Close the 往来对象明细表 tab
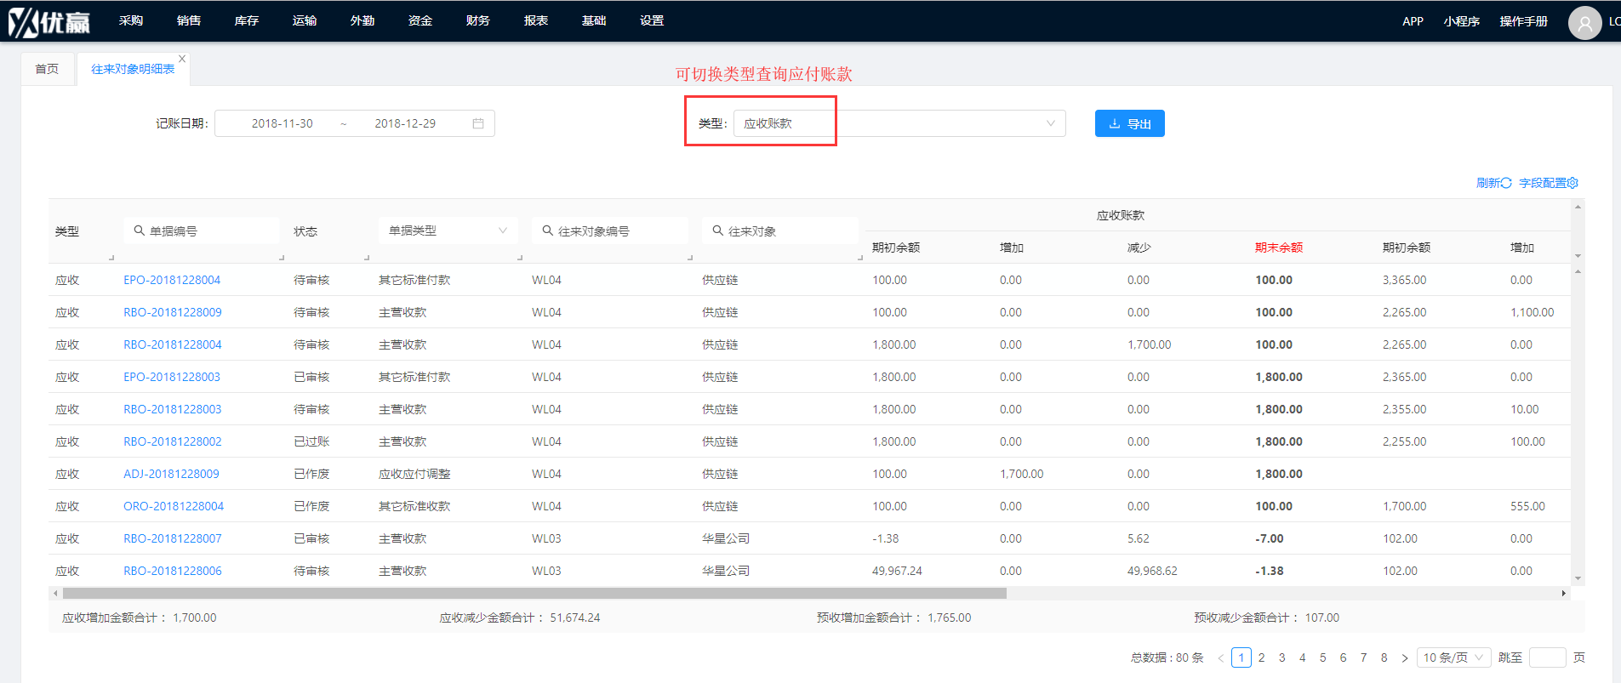The width and height of the screenshot is (1621, 683). click(x=182, y=59)
